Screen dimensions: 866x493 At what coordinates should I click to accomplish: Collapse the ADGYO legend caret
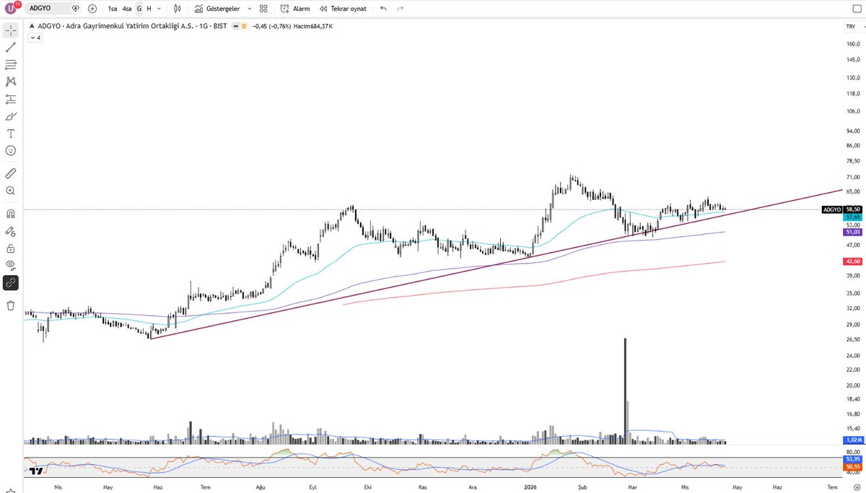[x=31, y=26]
